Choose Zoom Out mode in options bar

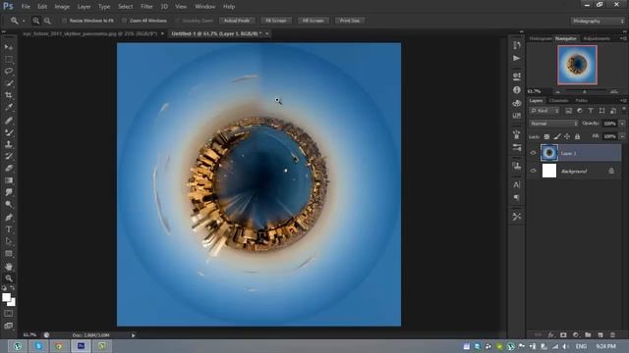(47, 21)
